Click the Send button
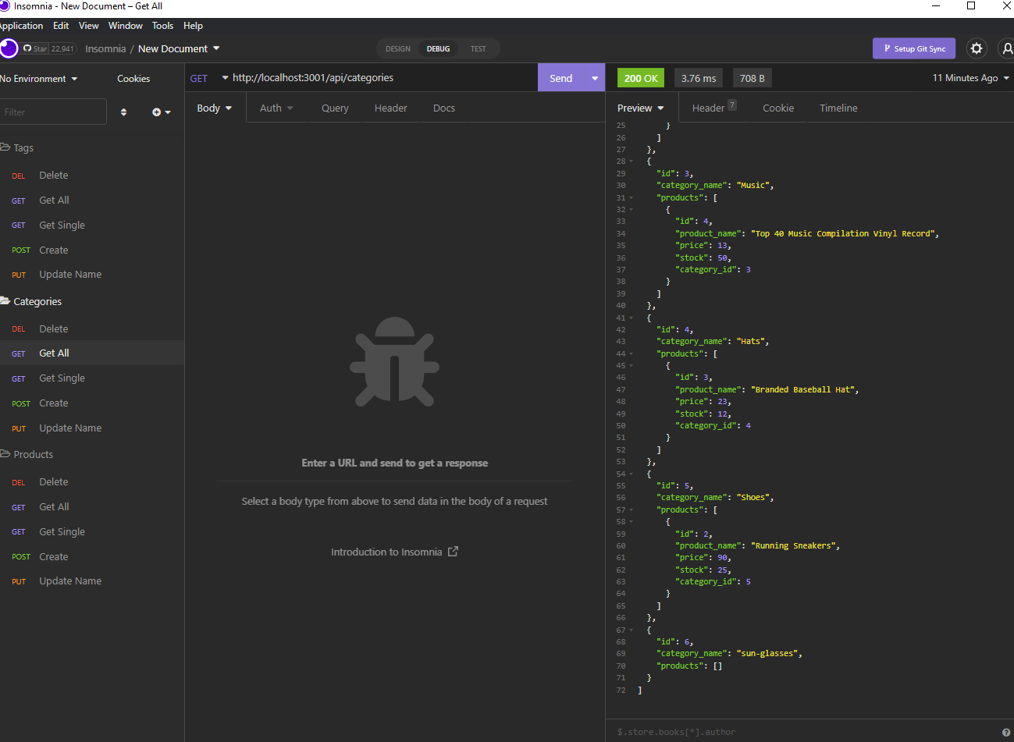 tap(561, 78)
